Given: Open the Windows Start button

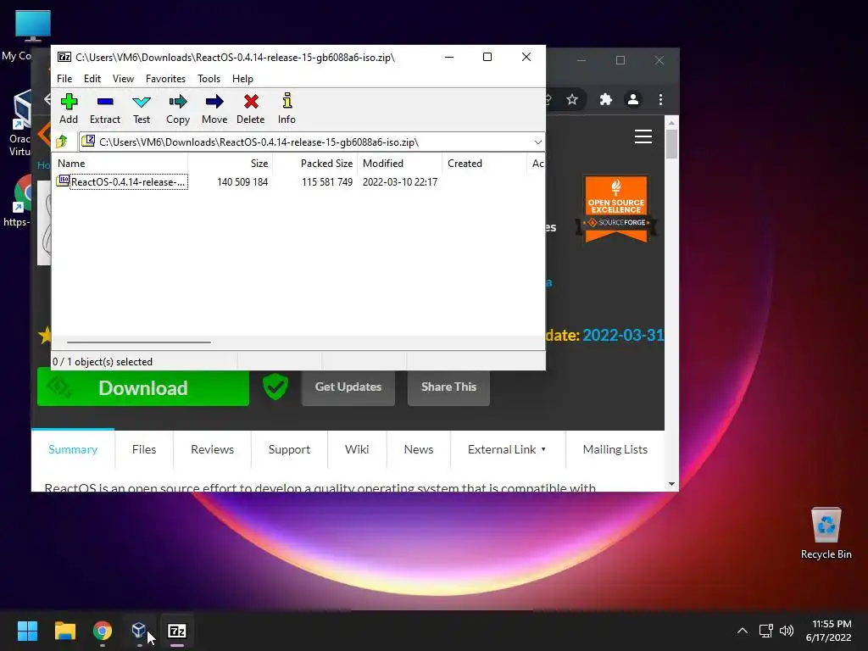Looking at the screenshot, I should point(27,631).
